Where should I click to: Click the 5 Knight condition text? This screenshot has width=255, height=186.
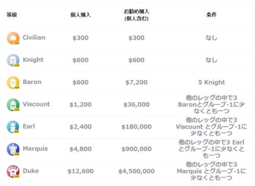pos(212,83)
